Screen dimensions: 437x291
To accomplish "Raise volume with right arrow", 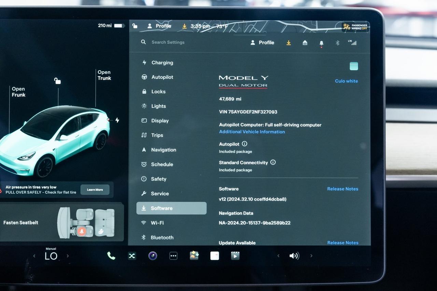I will click(311, 256).
